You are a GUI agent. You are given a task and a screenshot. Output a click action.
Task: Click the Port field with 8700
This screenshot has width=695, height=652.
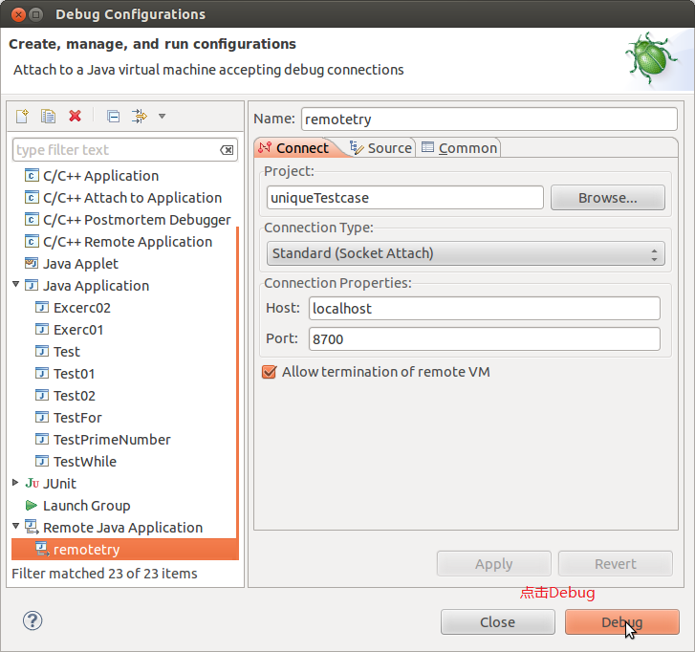click(x=485, y=339)
